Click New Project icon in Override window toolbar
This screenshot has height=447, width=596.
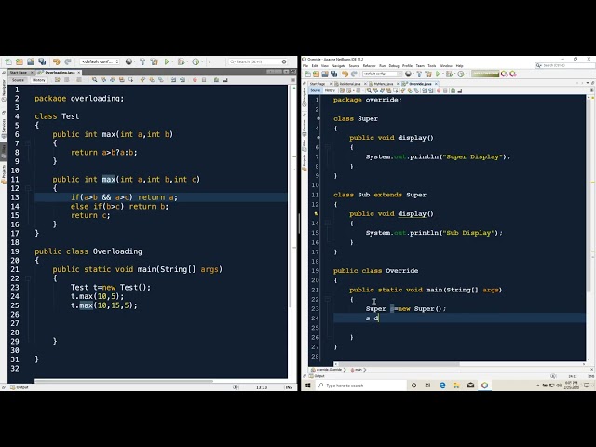point(316,74)
